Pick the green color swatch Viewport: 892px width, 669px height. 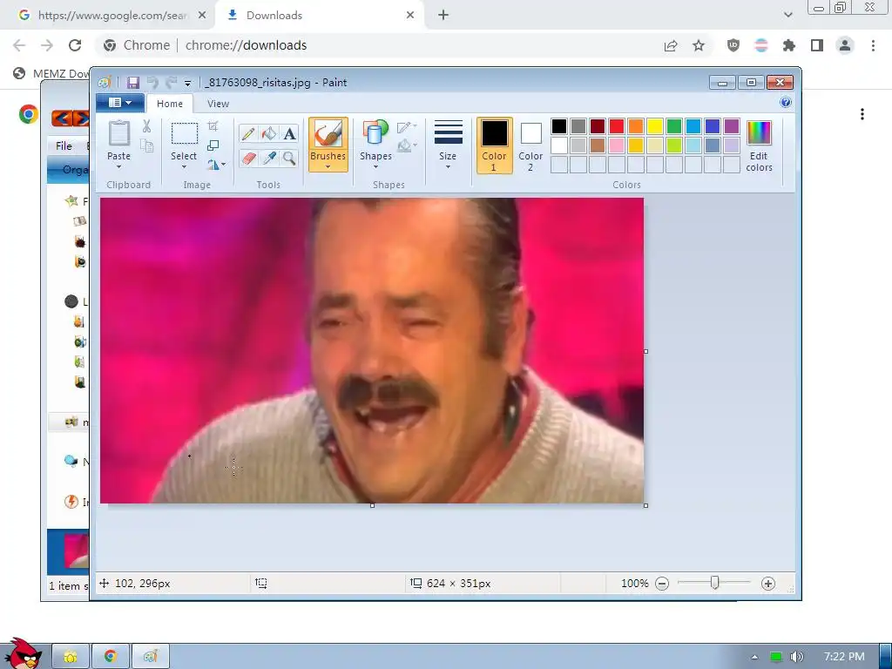674,126
